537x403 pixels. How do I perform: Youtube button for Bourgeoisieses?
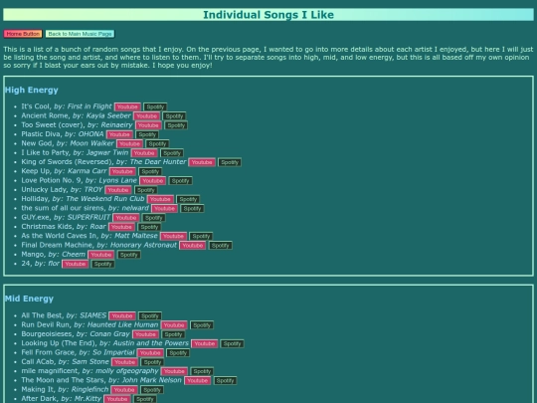click(x=145, y=334)
